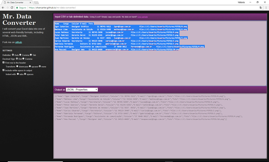Indent with spaces radio button
The height and width of the screenshot is (162, 269).
click(x=25, y=74)
